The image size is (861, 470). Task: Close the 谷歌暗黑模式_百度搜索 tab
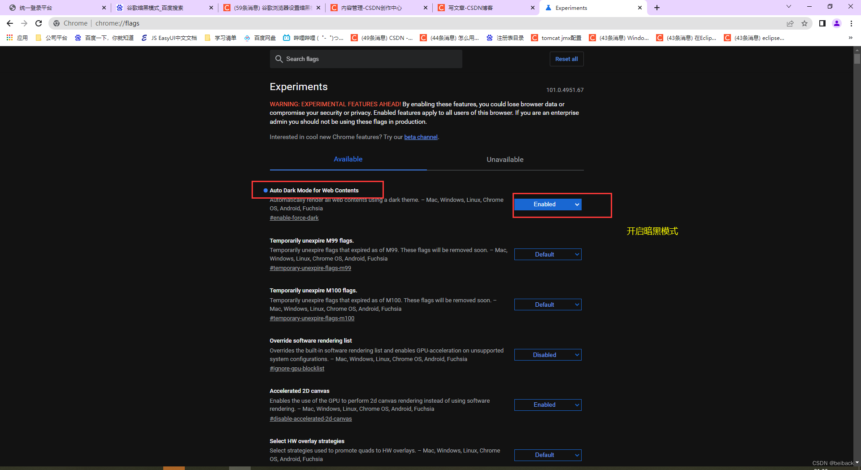click(x=211, y=8)
